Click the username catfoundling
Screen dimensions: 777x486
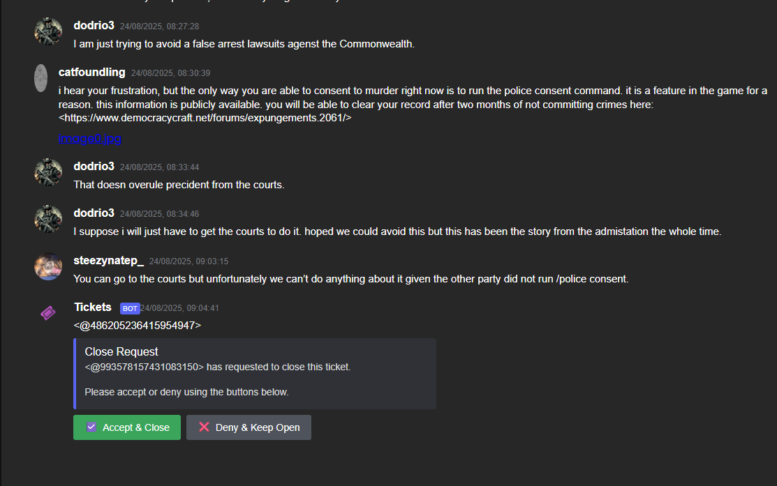click(91, 73)
